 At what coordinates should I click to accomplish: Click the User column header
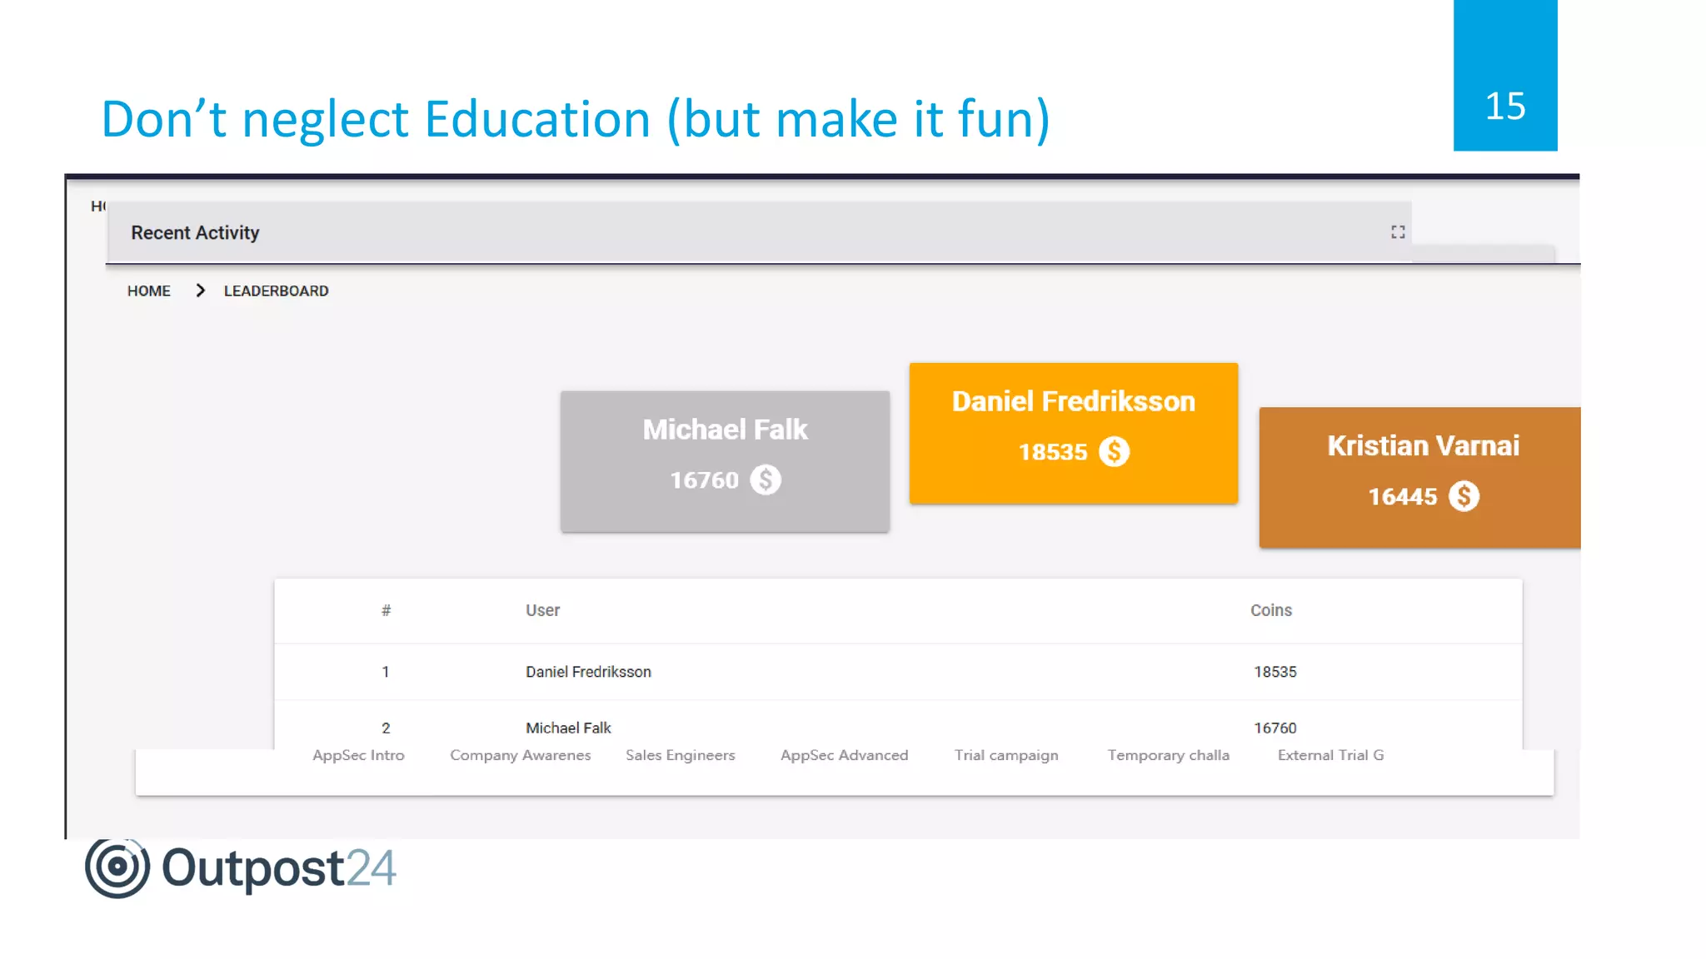542,610
